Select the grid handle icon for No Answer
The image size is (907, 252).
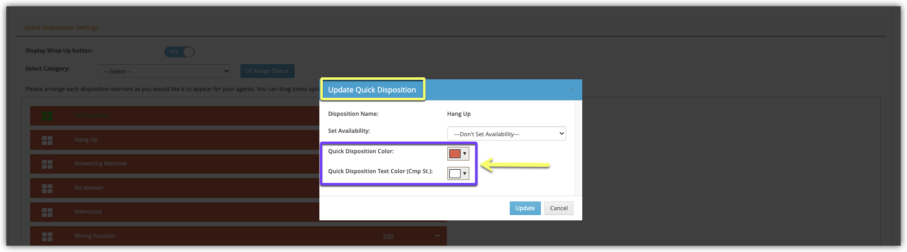[47, 188]
